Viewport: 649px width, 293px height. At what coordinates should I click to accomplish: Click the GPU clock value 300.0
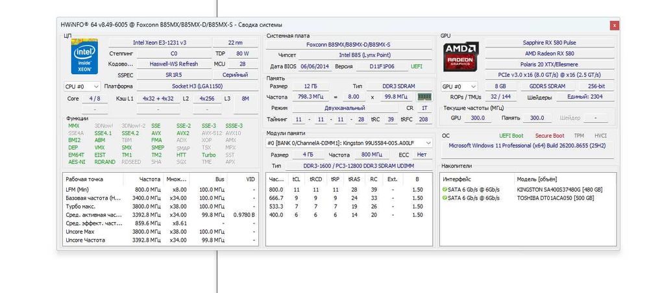point(478,118)
